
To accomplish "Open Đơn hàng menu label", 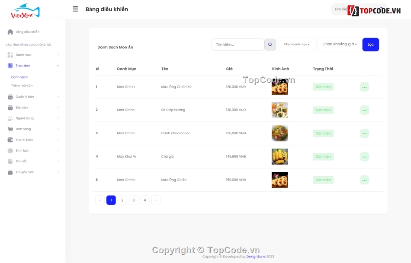I will click(23, 129).
